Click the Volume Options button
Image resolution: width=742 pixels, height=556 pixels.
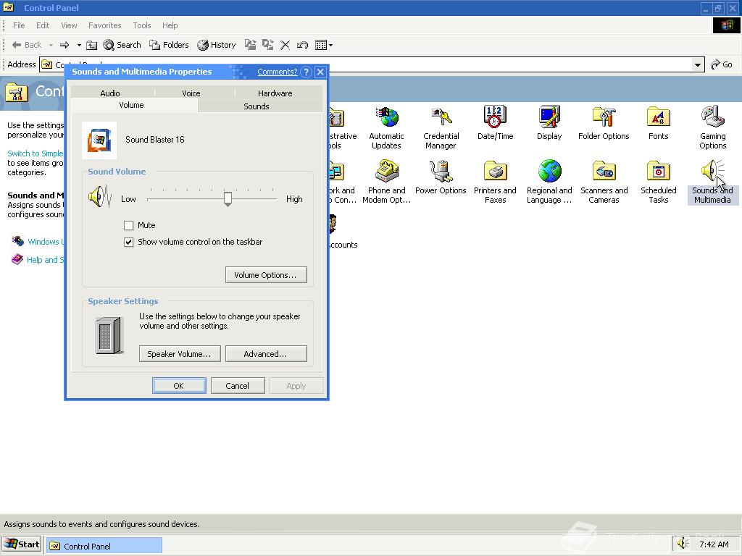[266, 275]
